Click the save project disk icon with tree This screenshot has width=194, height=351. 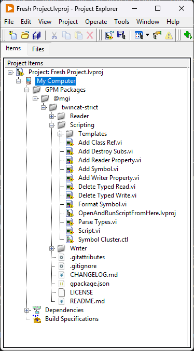(121, 35)
